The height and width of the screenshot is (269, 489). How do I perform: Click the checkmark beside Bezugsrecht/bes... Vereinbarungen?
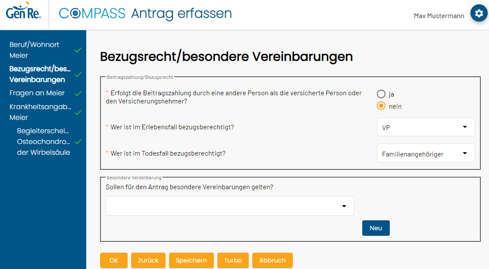pos(78,75)
